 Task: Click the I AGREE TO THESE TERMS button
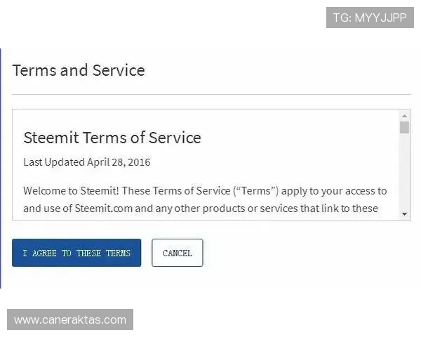[76, 253]
